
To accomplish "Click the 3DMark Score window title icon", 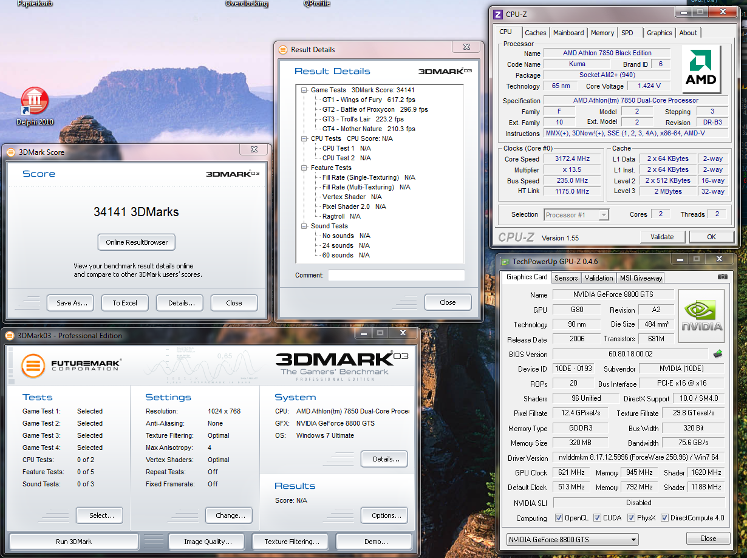I will 11,152.
